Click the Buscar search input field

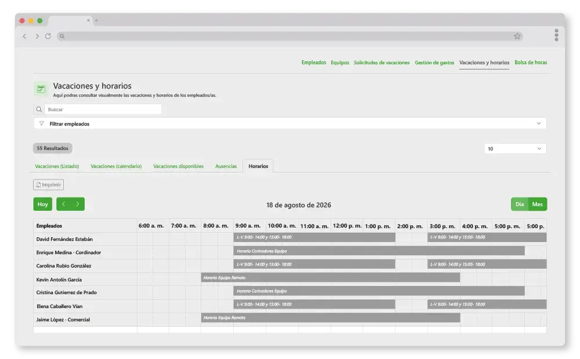pyautogui.click(x=103, y=109)
